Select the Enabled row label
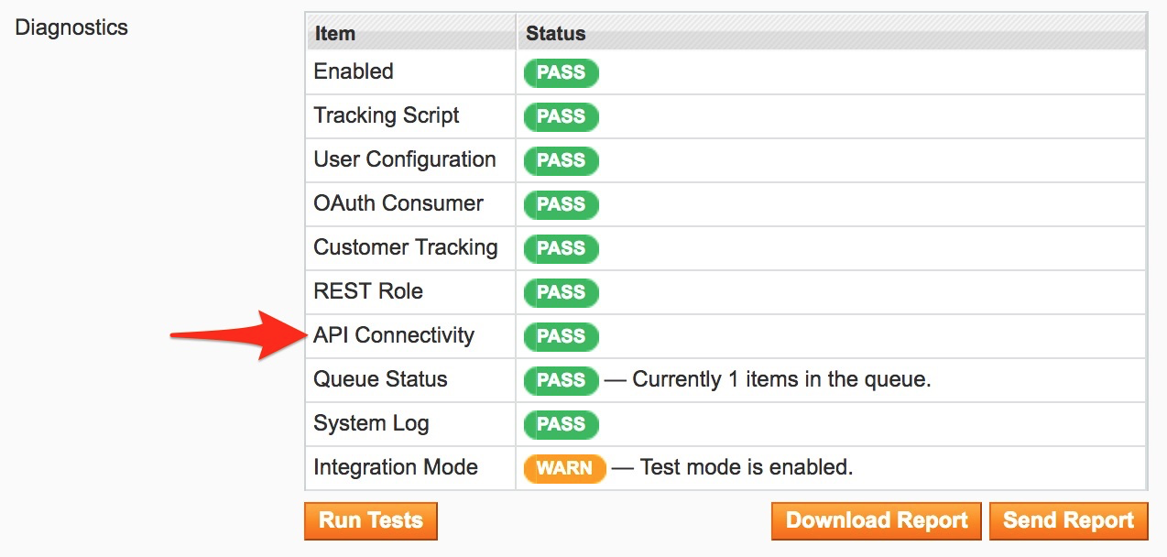 pyautogui.click(x=354, y=71)
